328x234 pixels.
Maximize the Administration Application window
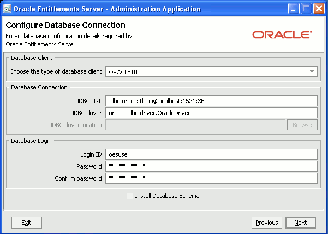pos(306,9)
